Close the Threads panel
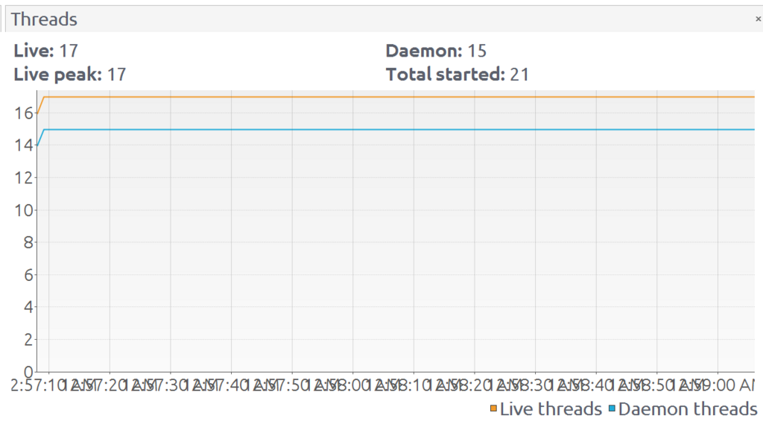763x421 pixels. tap(758, 19)
